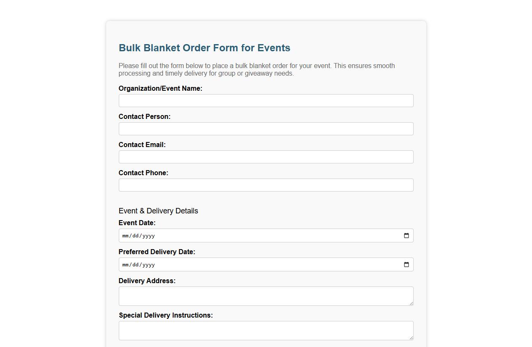Click the Delivery Address resize handle
The image size is (532, 347).
click(412, 304)
